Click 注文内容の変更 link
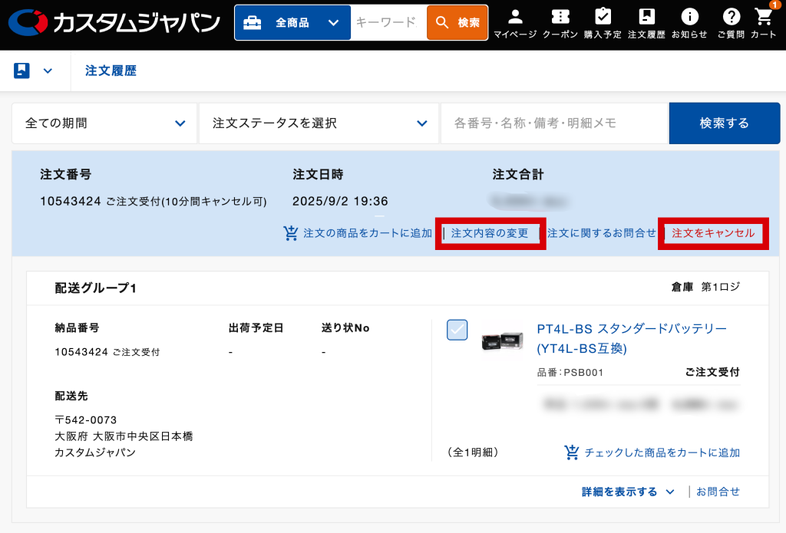 490,233
